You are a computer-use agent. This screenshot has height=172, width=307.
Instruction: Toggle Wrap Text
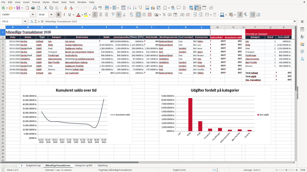(131, 15)
